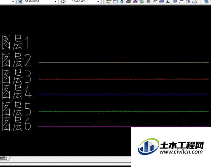
Task: Click the text style manager icon
Action: click(20, 1)
